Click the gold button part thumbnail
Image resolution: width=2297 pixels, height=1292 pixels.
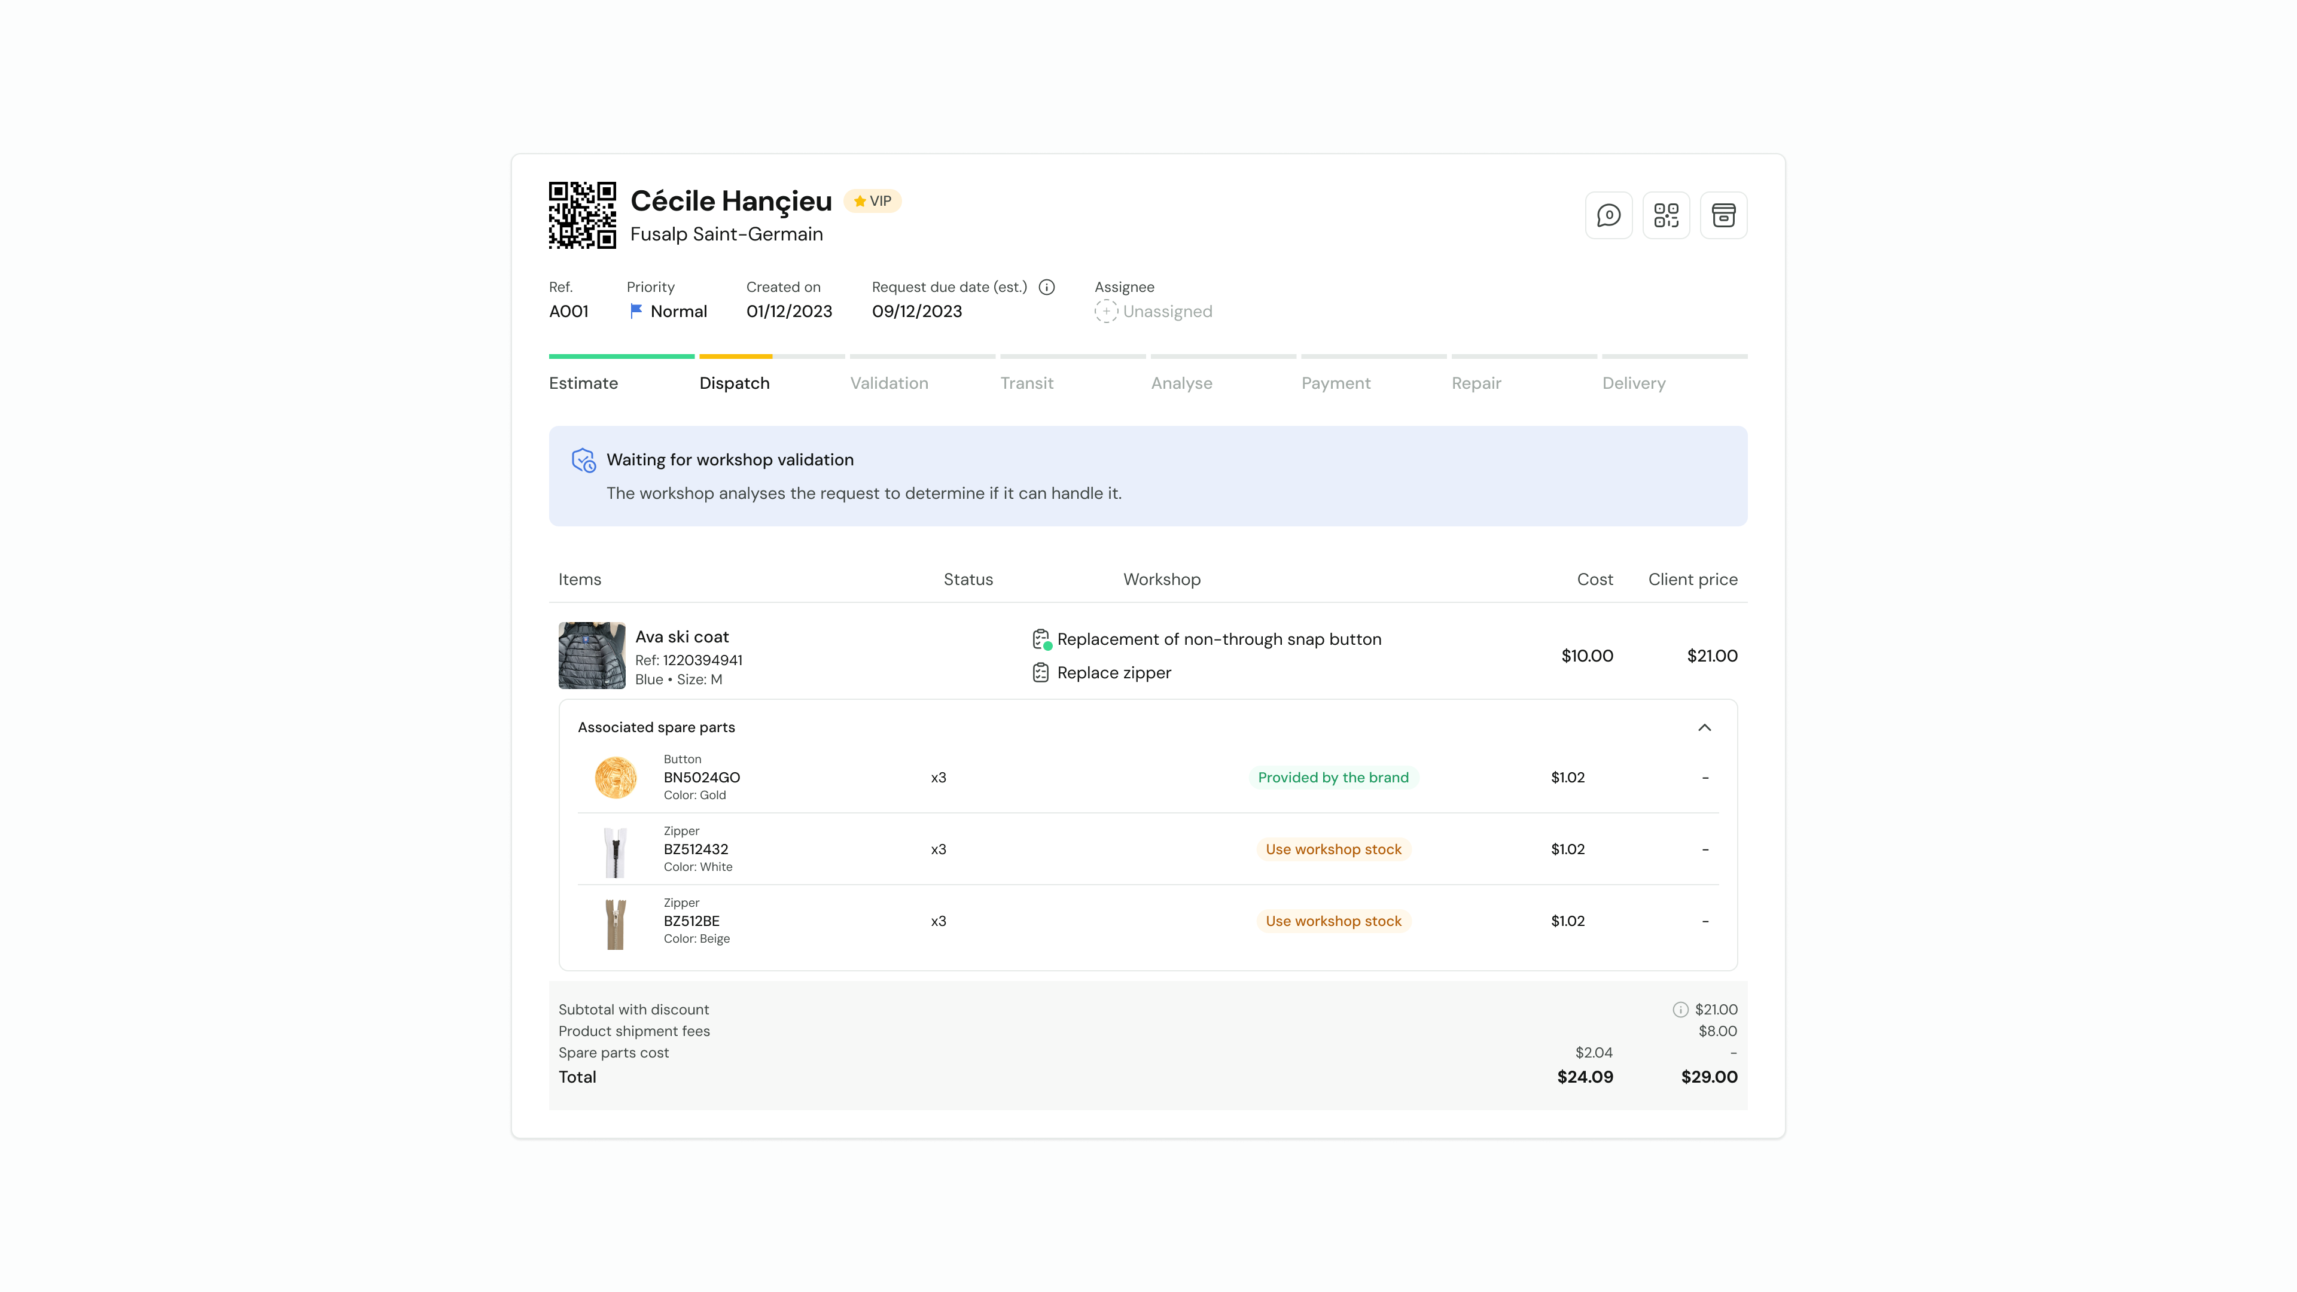[x=616, y=778]
